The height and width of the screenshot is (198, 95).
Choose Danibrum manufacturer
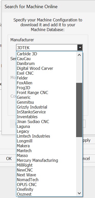point(46,63)
